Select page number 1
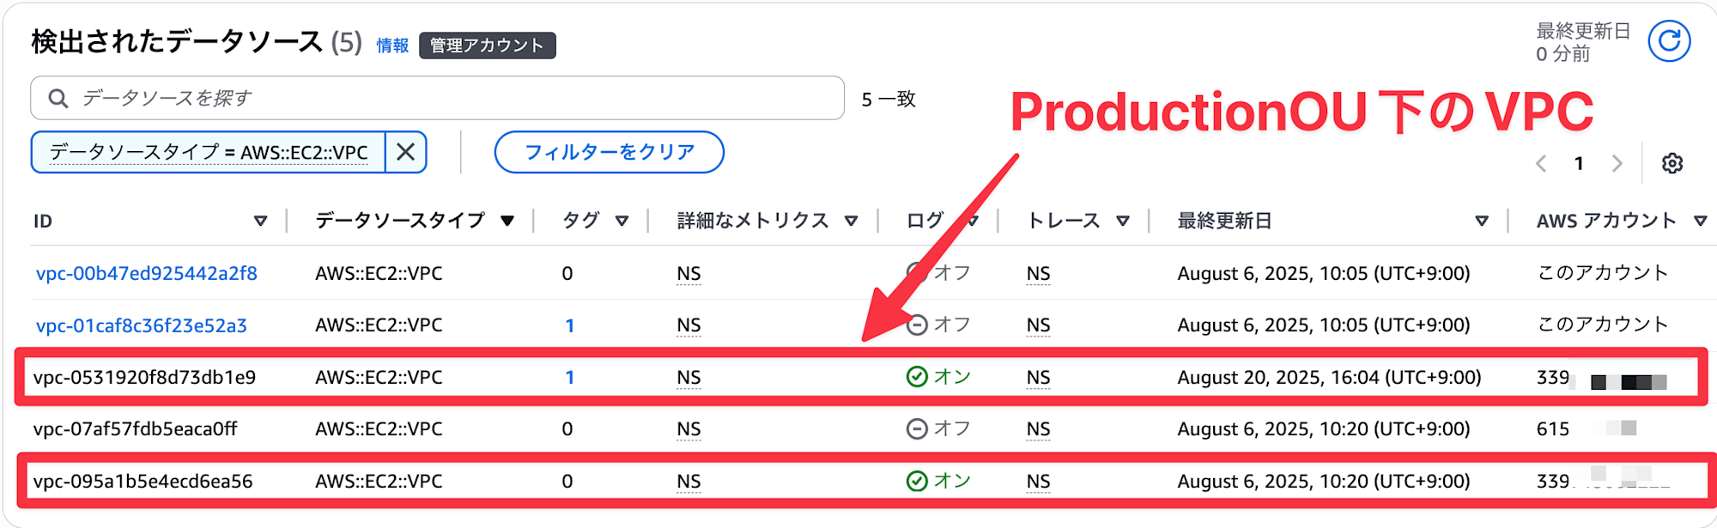This screenshot has width=1717, height=528. (1579, 163)
